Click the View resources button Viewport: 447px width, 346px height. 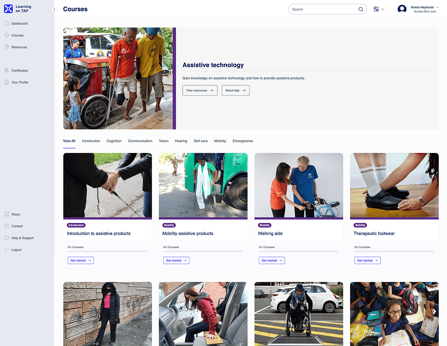[200, 90]
